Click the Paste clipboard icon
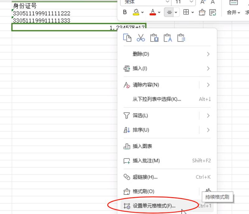249x214 pixels. (x=154, y=38)
